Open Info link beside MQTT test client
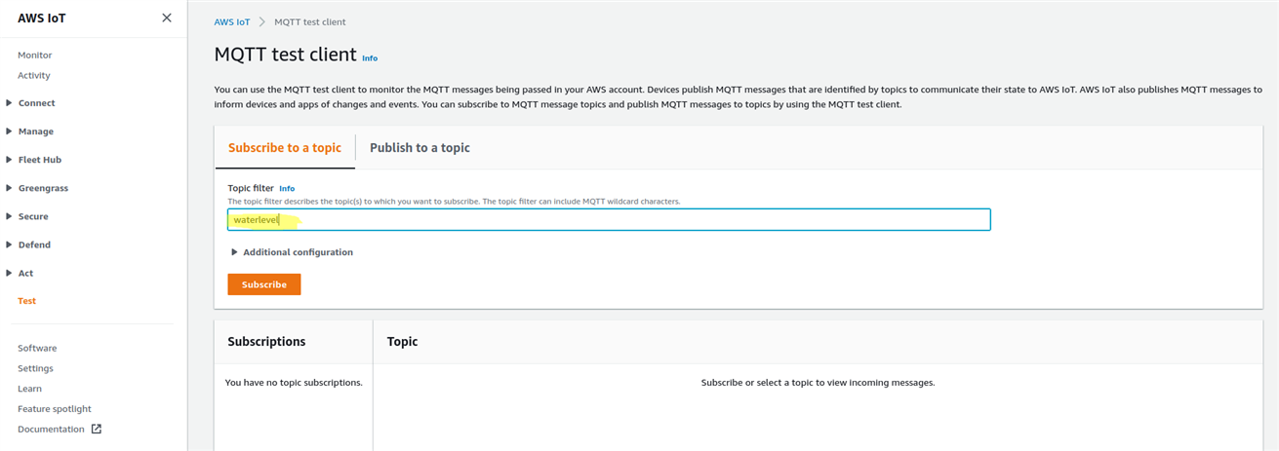1279x451 pixels. [370, 58]
